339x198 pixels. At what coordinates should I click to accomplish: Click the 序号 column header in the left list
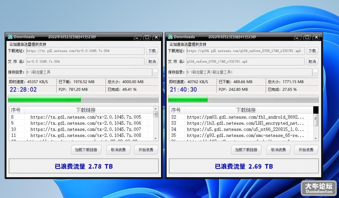17,110
